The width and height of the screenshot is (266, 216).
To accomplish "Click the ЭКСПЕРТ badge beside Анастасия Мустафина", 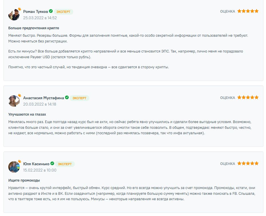I will tap(79, 98).
